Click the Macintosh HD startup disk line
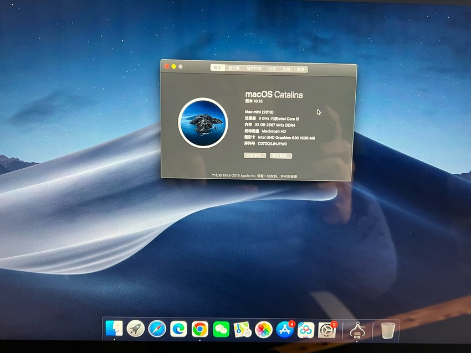The width and height of the screenshot is (471, 353). click(x=265, y=131)
